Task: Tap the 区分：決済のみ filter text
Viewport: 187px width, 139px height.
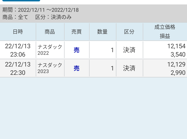Action: [x=53, y=17]
